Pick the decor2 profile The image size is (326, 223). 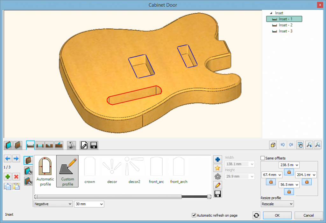click(134, 170)
